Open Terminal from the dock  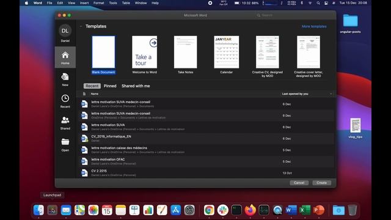(x=236, y=210)
